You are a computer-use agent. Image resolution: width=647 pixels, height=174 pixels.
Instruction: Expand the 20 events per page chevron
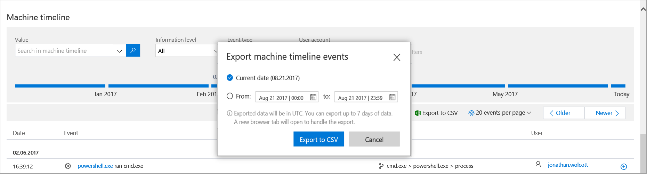click(x=529, y=113)
